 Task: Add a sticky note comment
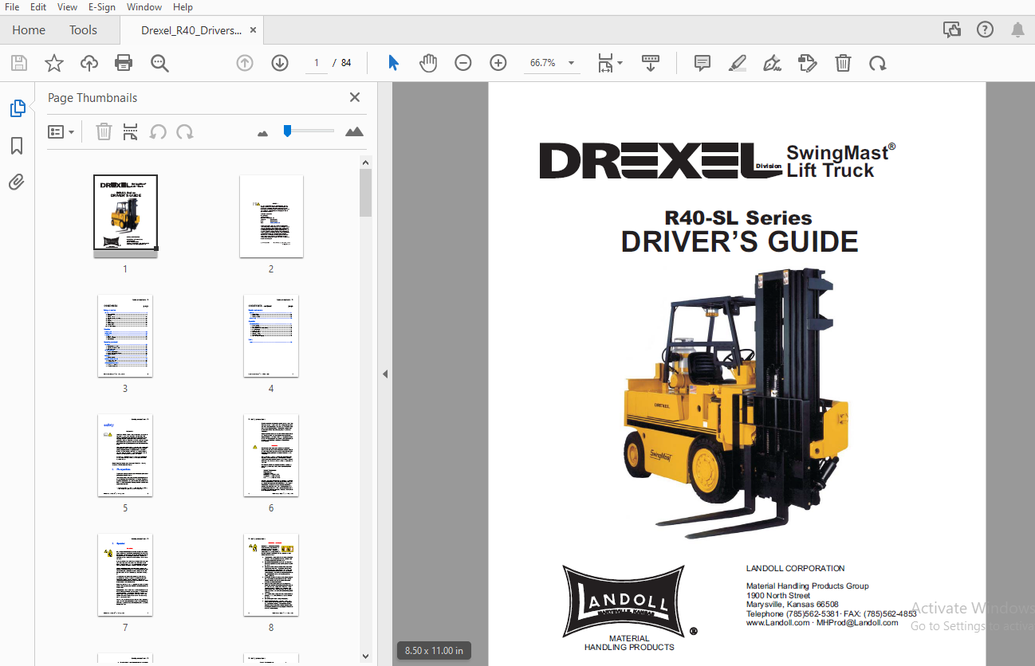(x=702, y=63)
